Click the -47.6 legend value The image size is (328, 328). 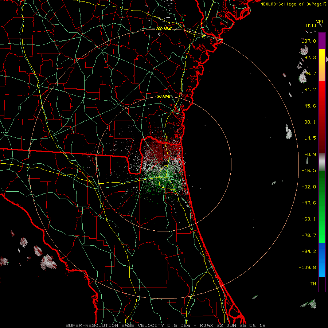pos(309,203)
